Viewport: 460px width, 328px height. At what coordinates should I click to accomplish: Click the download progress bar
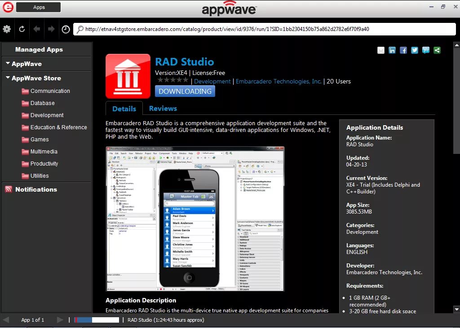[x=97, y=320]
